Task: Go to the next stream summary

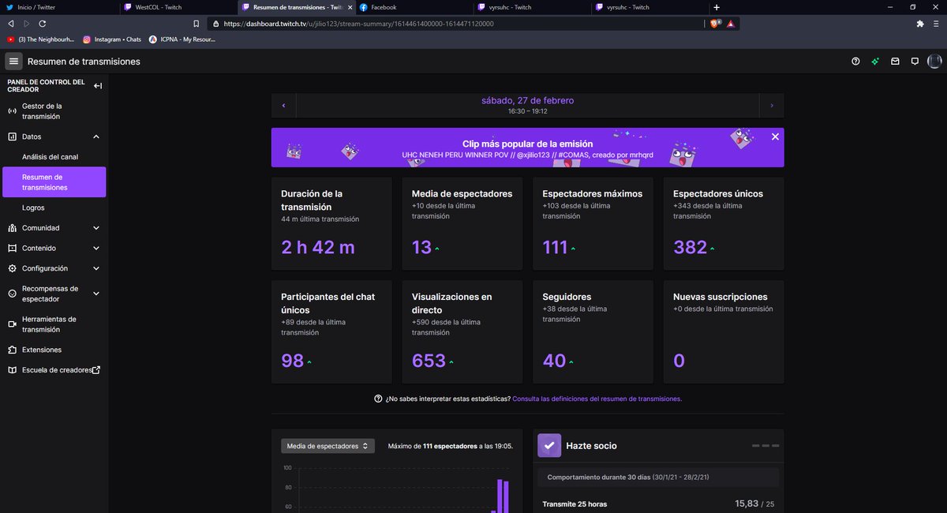Action: coord(772,105)
